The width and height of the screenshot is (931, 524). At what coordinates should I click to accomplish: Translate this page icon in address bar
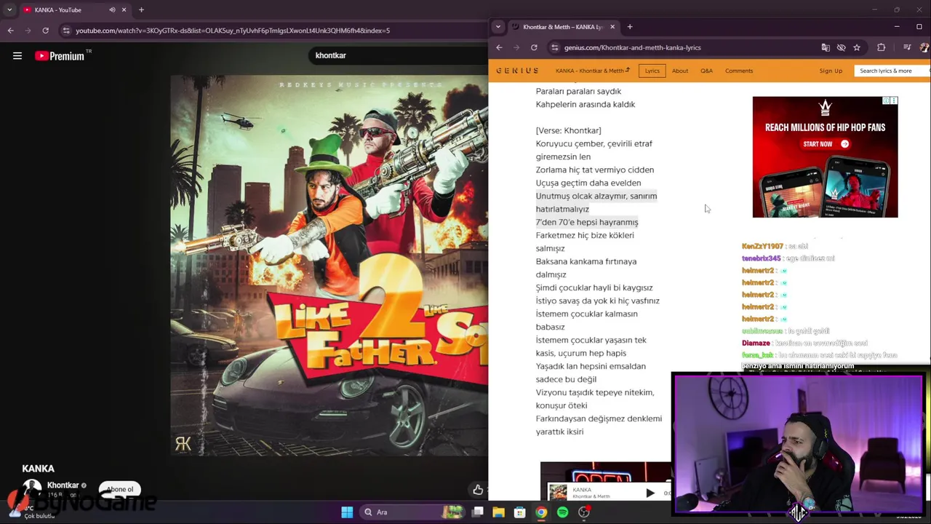point(826,47)
